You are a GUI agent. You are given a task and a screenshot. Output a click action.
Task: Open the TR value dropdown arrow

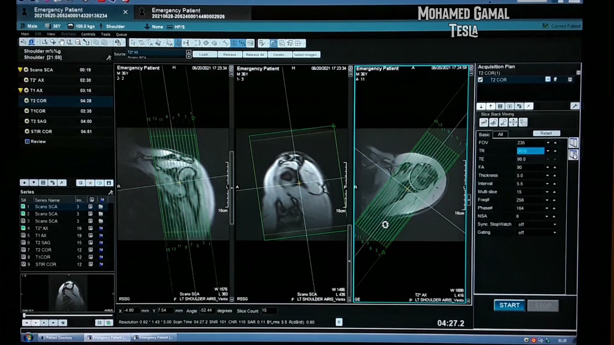[x=548, y=151]
